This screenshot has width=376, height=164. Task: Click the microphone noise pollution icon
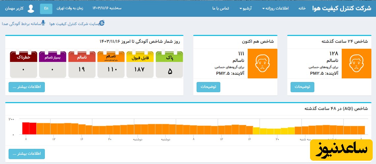click(x=43, y=23)
